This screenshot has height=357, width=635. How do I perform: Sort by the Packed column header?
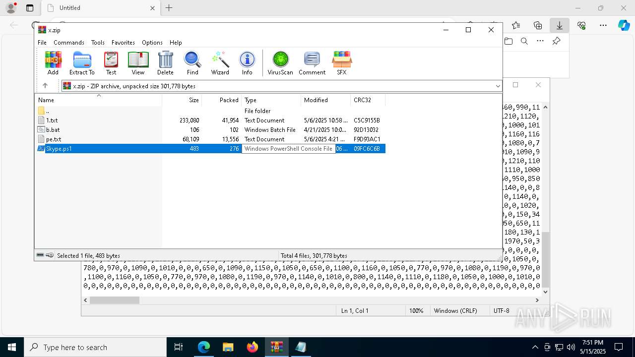point(221,100)
